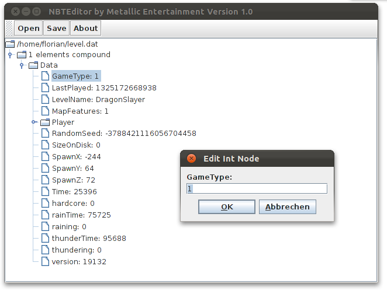Click the file icon next to LastPlayed
Image resolution: width=387 pixels, height=294 pixels.
45,87
